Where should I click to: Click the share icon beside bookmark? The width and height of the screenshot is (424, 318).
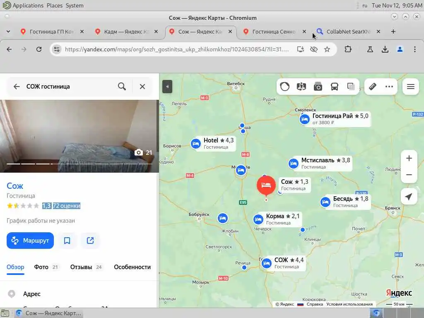click(90, 241)
